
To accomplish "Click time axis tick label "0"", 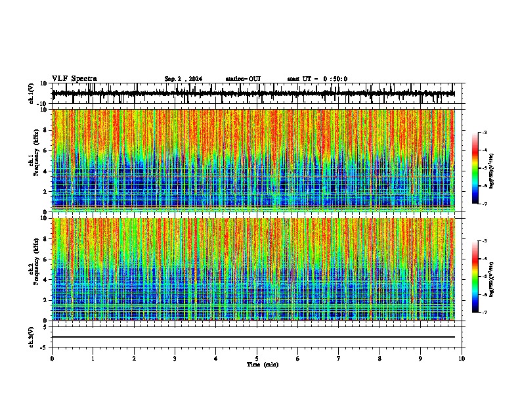I will click(x=52, y=359).
